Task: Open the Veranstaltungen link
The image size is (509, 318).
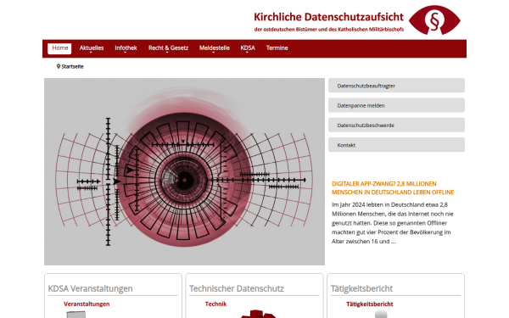Action: pos(87,304)
